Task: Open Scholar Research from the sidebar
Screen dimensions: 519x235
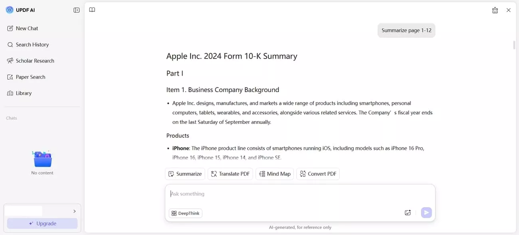Action: point(35,61)
